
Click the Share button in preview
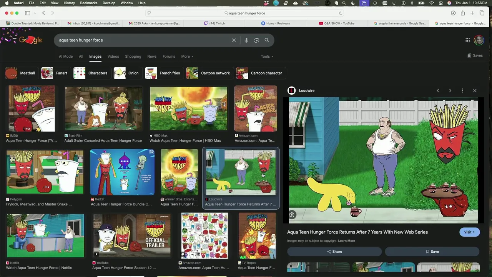point(334,252)
